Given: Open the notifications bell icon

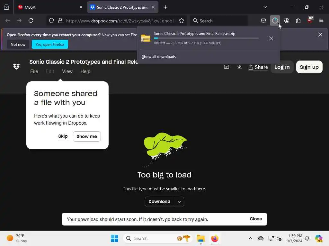Looking at the screenshot, I should 307,238.
